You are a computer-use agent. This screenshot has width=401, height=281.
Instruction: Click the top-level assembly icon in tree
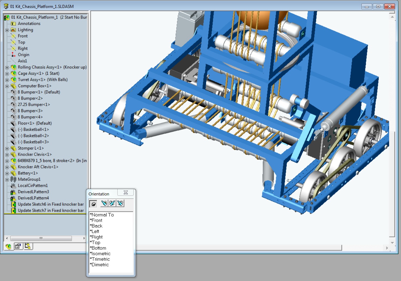coord(7,17)
